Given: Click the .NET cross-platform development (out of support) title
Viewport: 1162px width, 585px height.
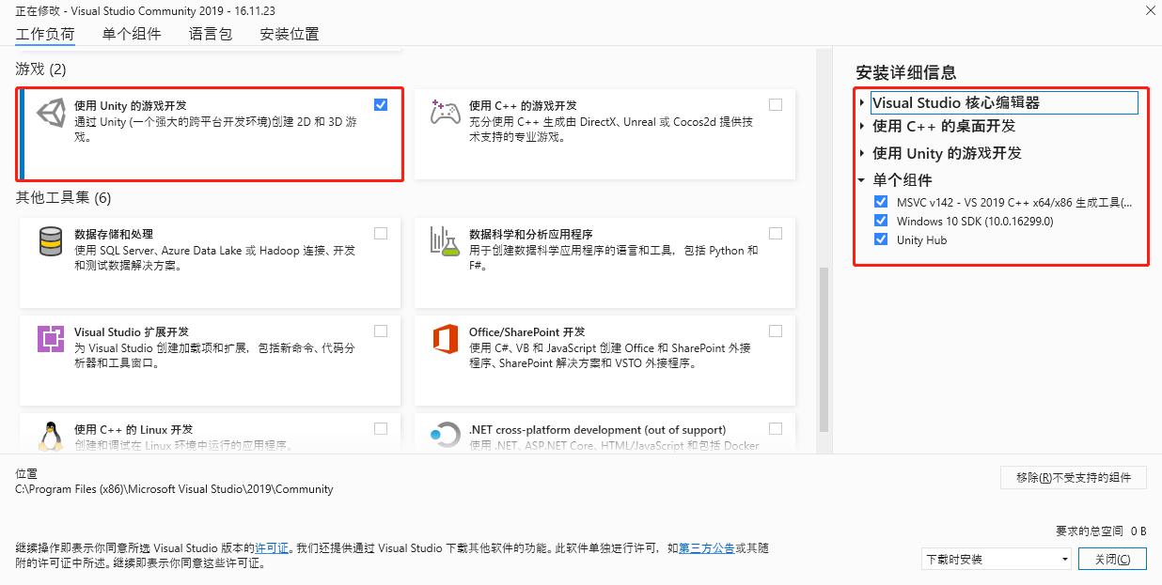Looking at the screenshot, I should pyautogui.click(x=598, y=429).
